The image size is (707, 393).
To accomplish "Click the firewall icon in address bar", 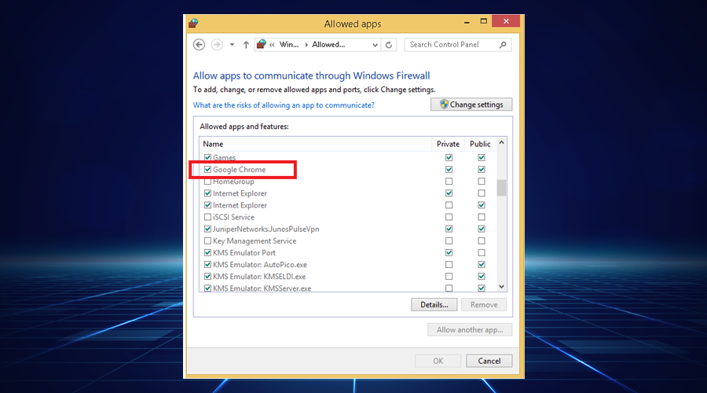I will tap(262, 45).
